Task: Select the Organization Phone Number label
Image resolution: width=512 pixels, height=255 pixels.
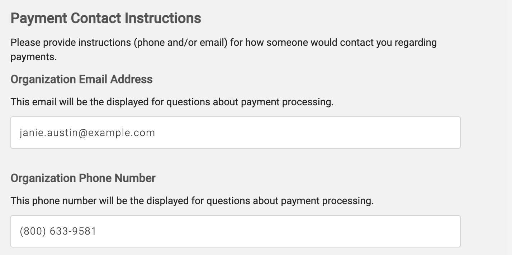Action: pyautogui.click(x=83, y=178)
